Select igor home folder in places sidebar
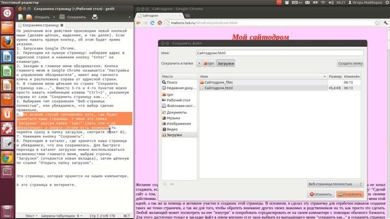 179,95
